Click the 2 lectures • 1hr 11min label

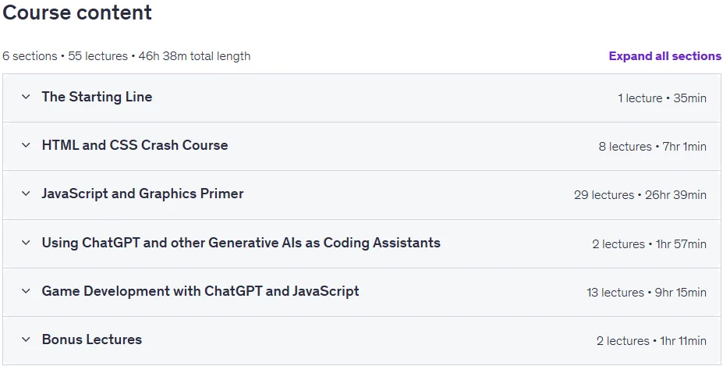(x=651, y=341)
